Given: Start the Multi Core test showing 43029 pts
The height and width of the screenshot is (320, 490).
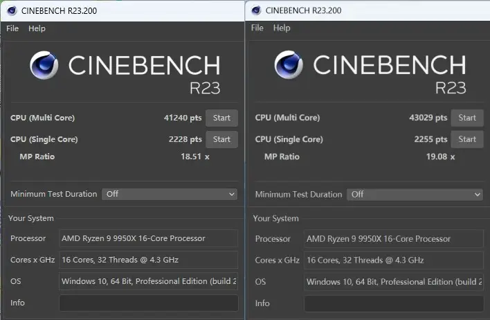Looking at the screenshot, I should pyautogui.click(x=467, y=118).
